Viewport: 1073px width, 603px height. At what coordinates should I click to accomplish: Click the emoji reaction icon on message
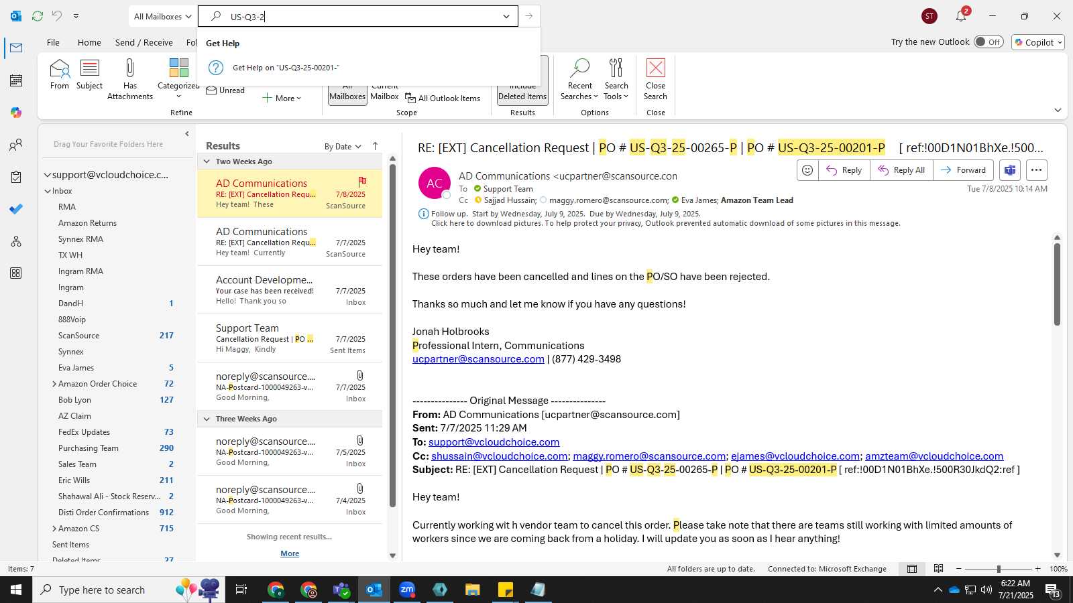pyautogui.click(x=807, y=170)
